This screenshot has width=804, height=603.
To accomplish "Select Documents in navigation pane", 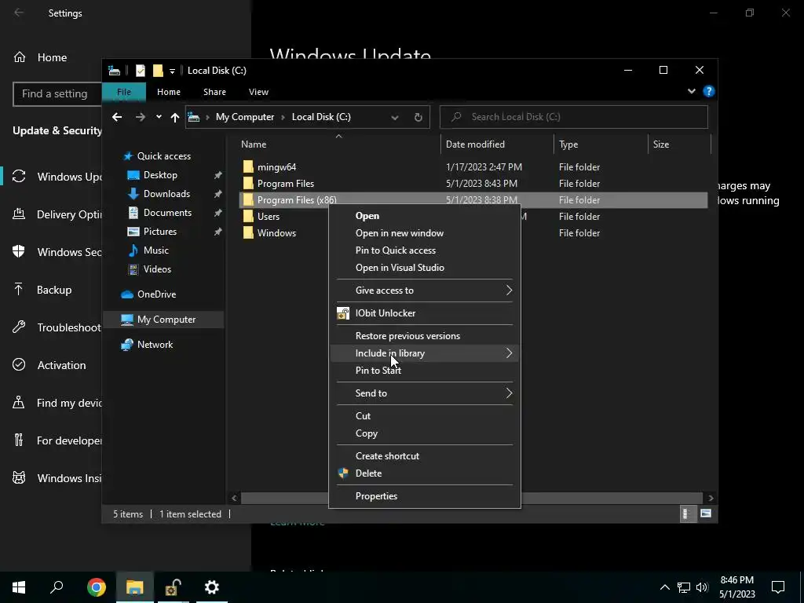I will (167, 213).
